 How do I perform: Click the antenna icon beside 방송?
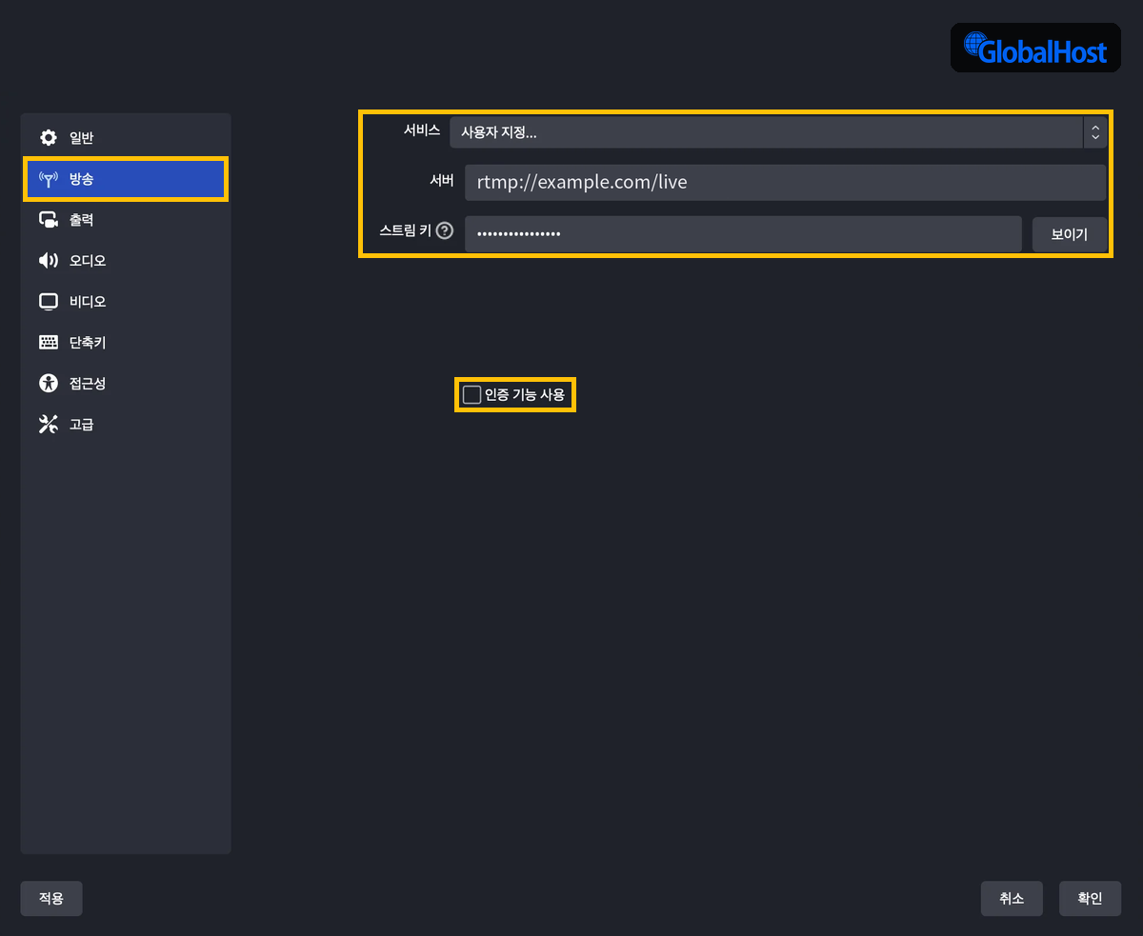point(48,179)
